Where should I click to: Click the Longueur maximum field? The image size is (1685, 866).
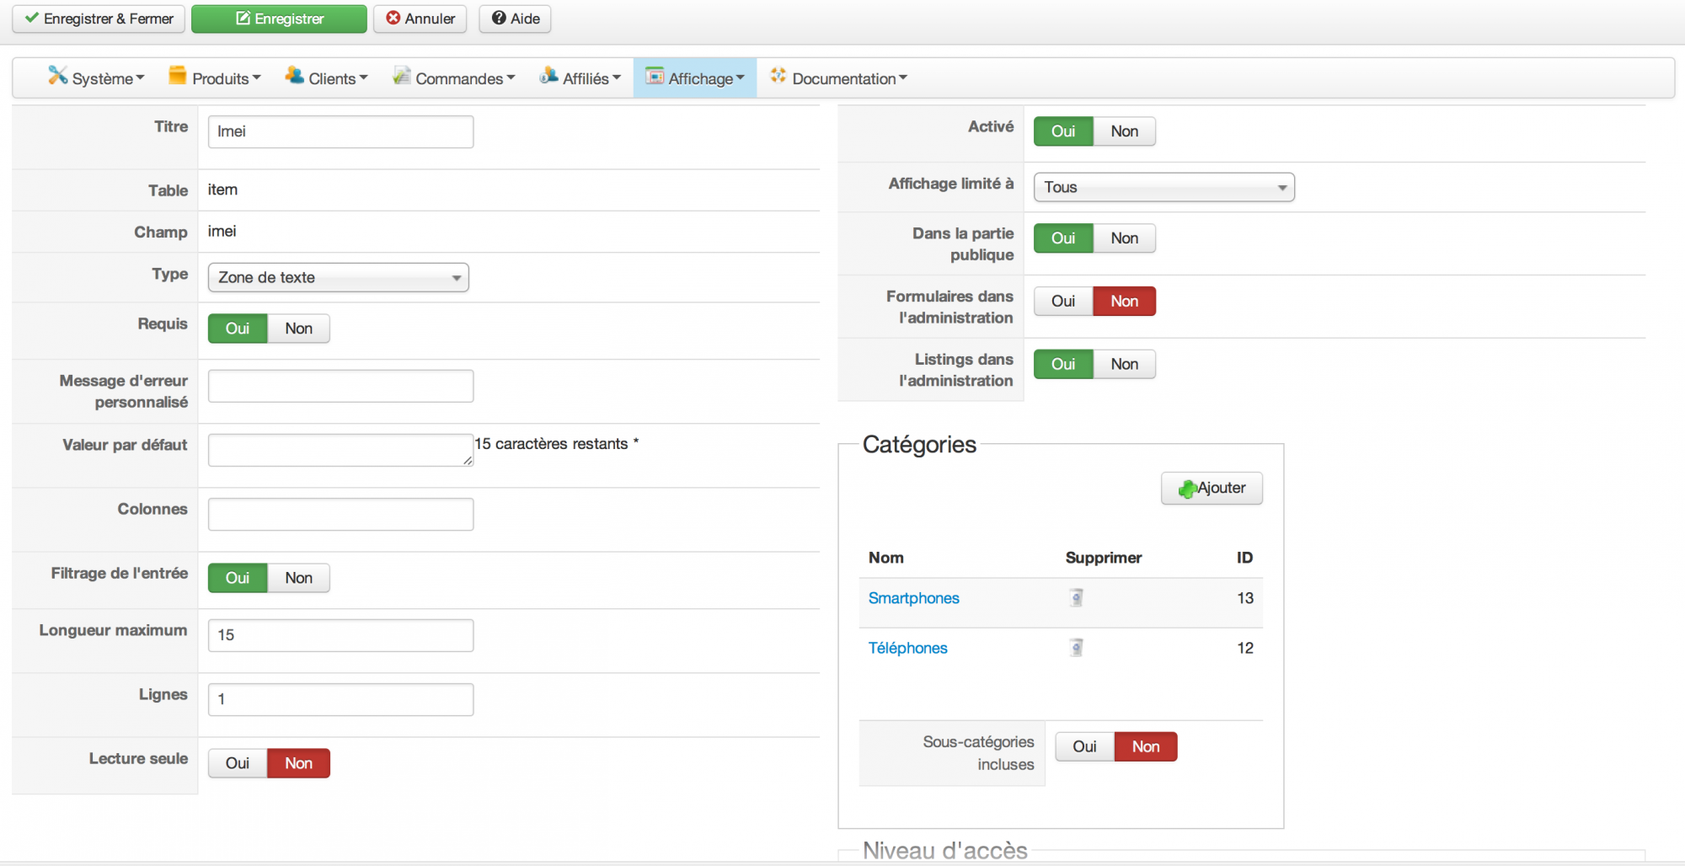point(340,635)
